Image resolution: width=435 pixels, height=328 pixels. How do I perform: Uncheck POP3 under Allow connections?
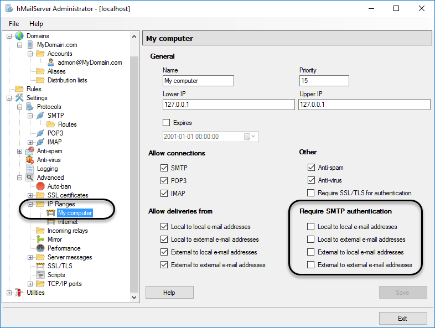point(164,180)
